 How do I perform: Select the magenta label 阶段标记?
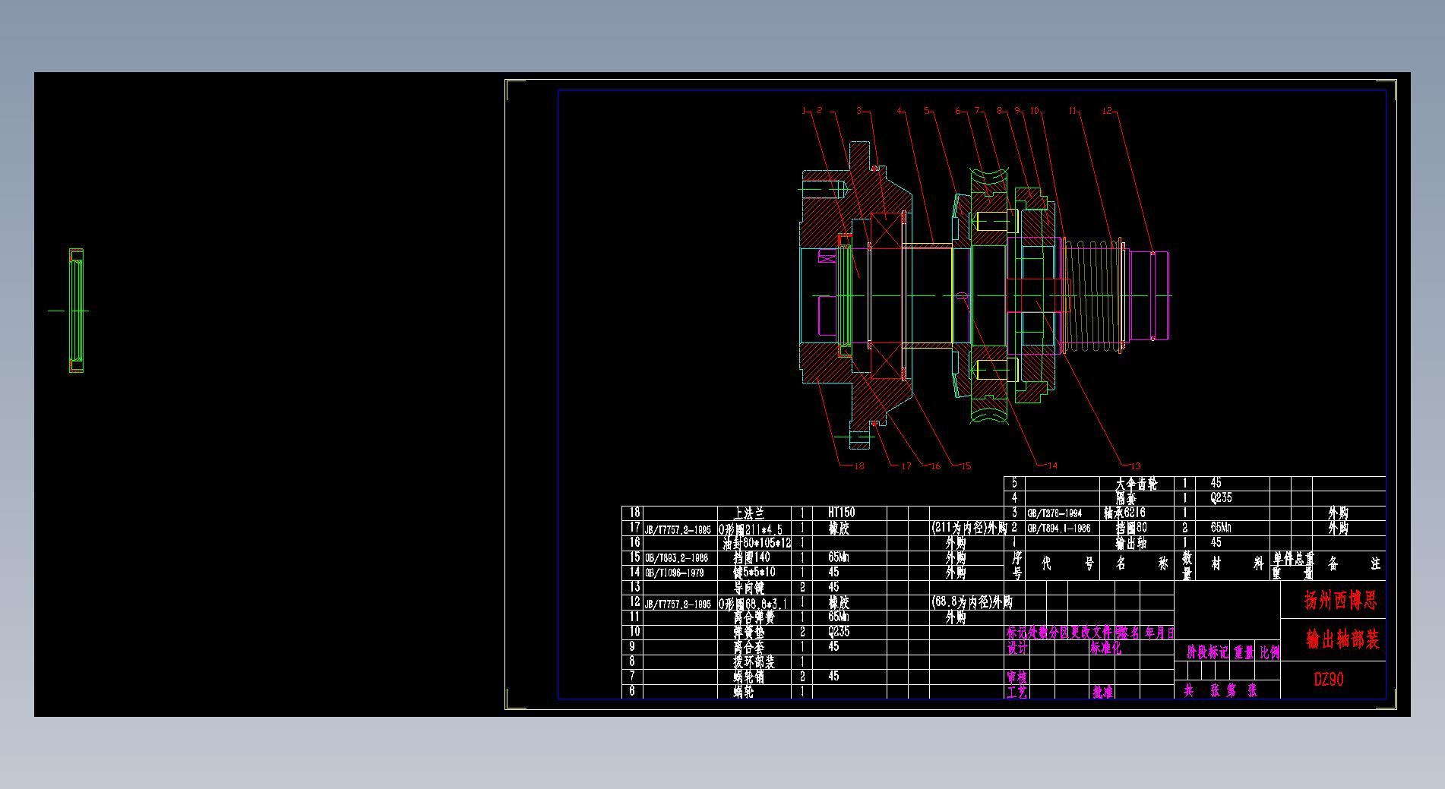pyautogui.click(x=1207, y=652)
